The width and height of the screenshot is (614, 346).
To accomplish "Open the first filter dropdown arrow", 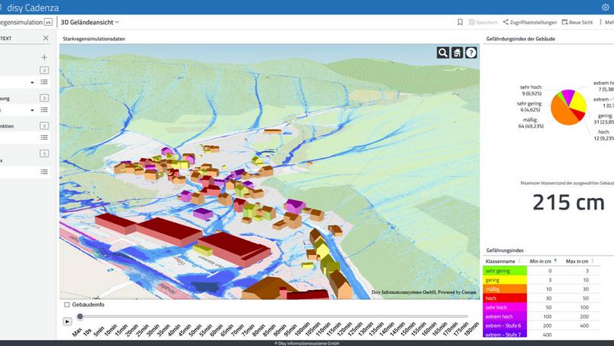I will point(32,82).
